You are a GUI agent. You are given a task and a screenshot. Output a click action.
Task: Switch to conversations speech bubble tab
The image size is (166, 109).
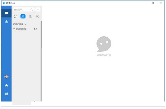click(x=16, y=16)
